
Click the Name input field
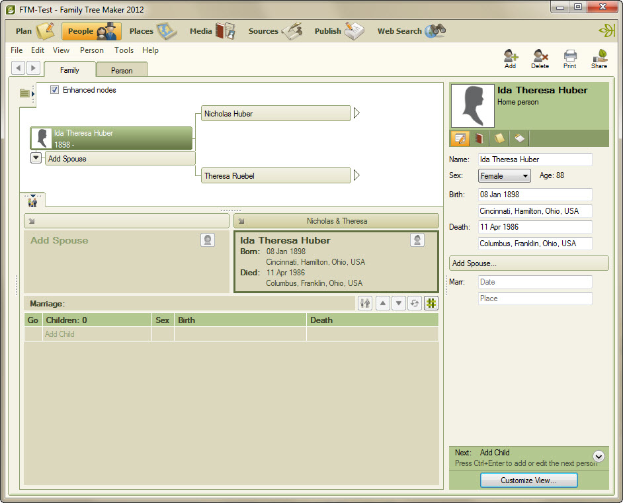tap(535, 160)
